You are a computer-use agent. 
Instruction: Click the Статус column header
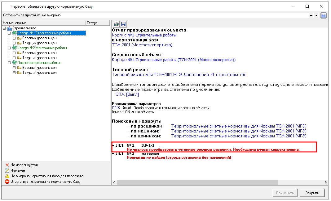coord(97,23)
